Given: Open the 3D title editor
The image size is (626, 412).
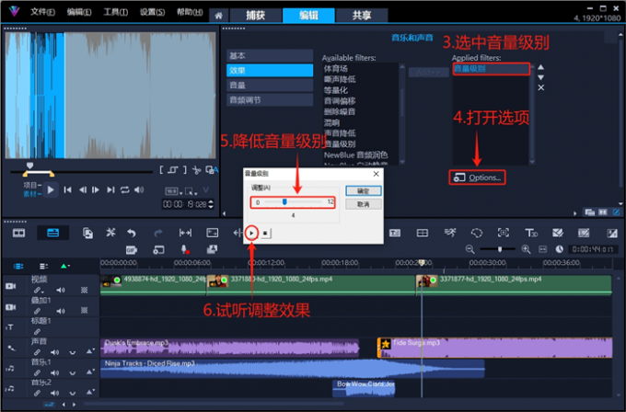Looking at the screenshot, I should [531, 233].
